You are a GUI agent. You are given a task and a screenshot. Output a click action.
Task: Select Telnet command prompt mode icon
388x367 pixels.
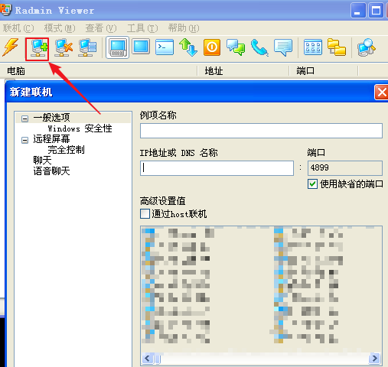click(165, 47)
